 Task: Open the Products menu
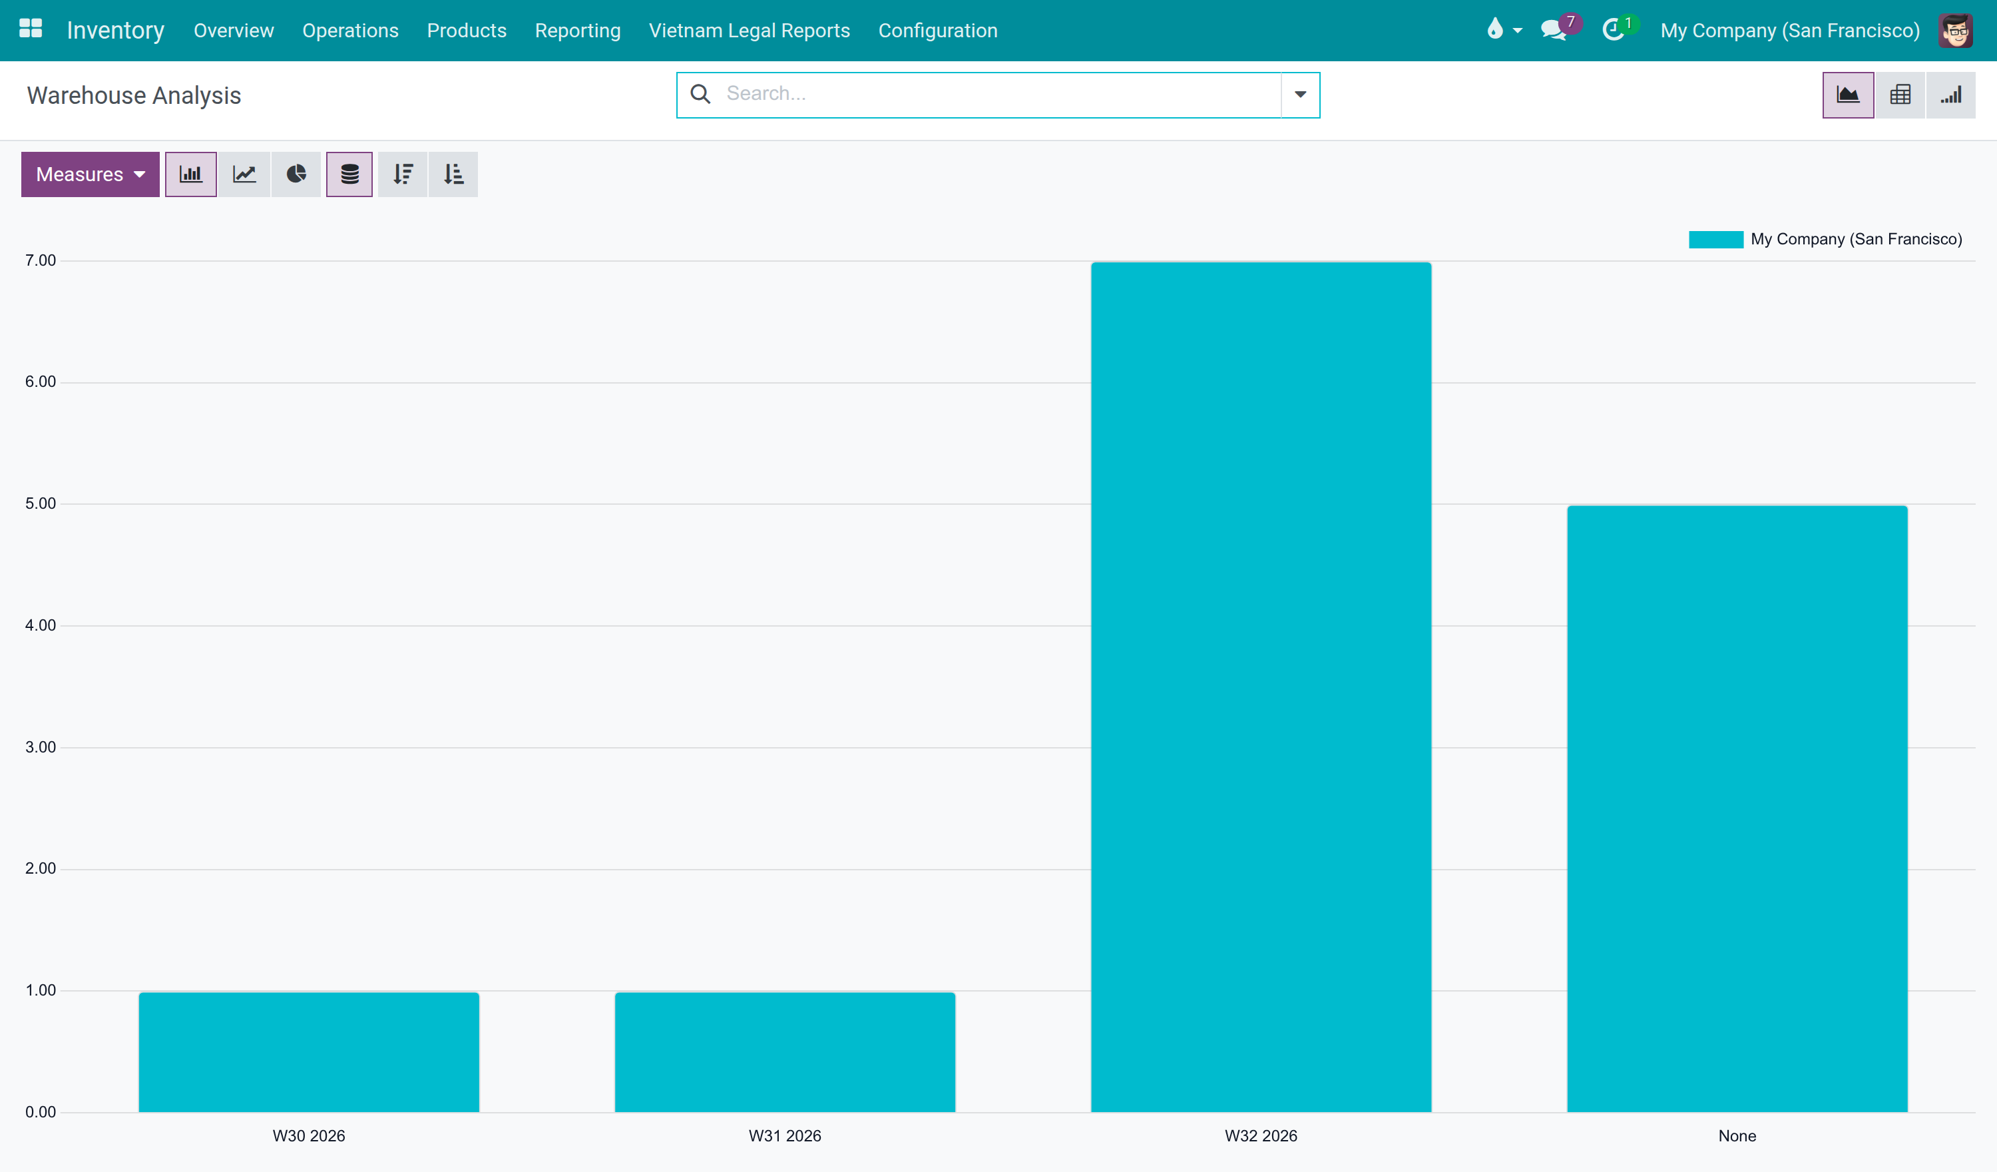click(467, 30)
